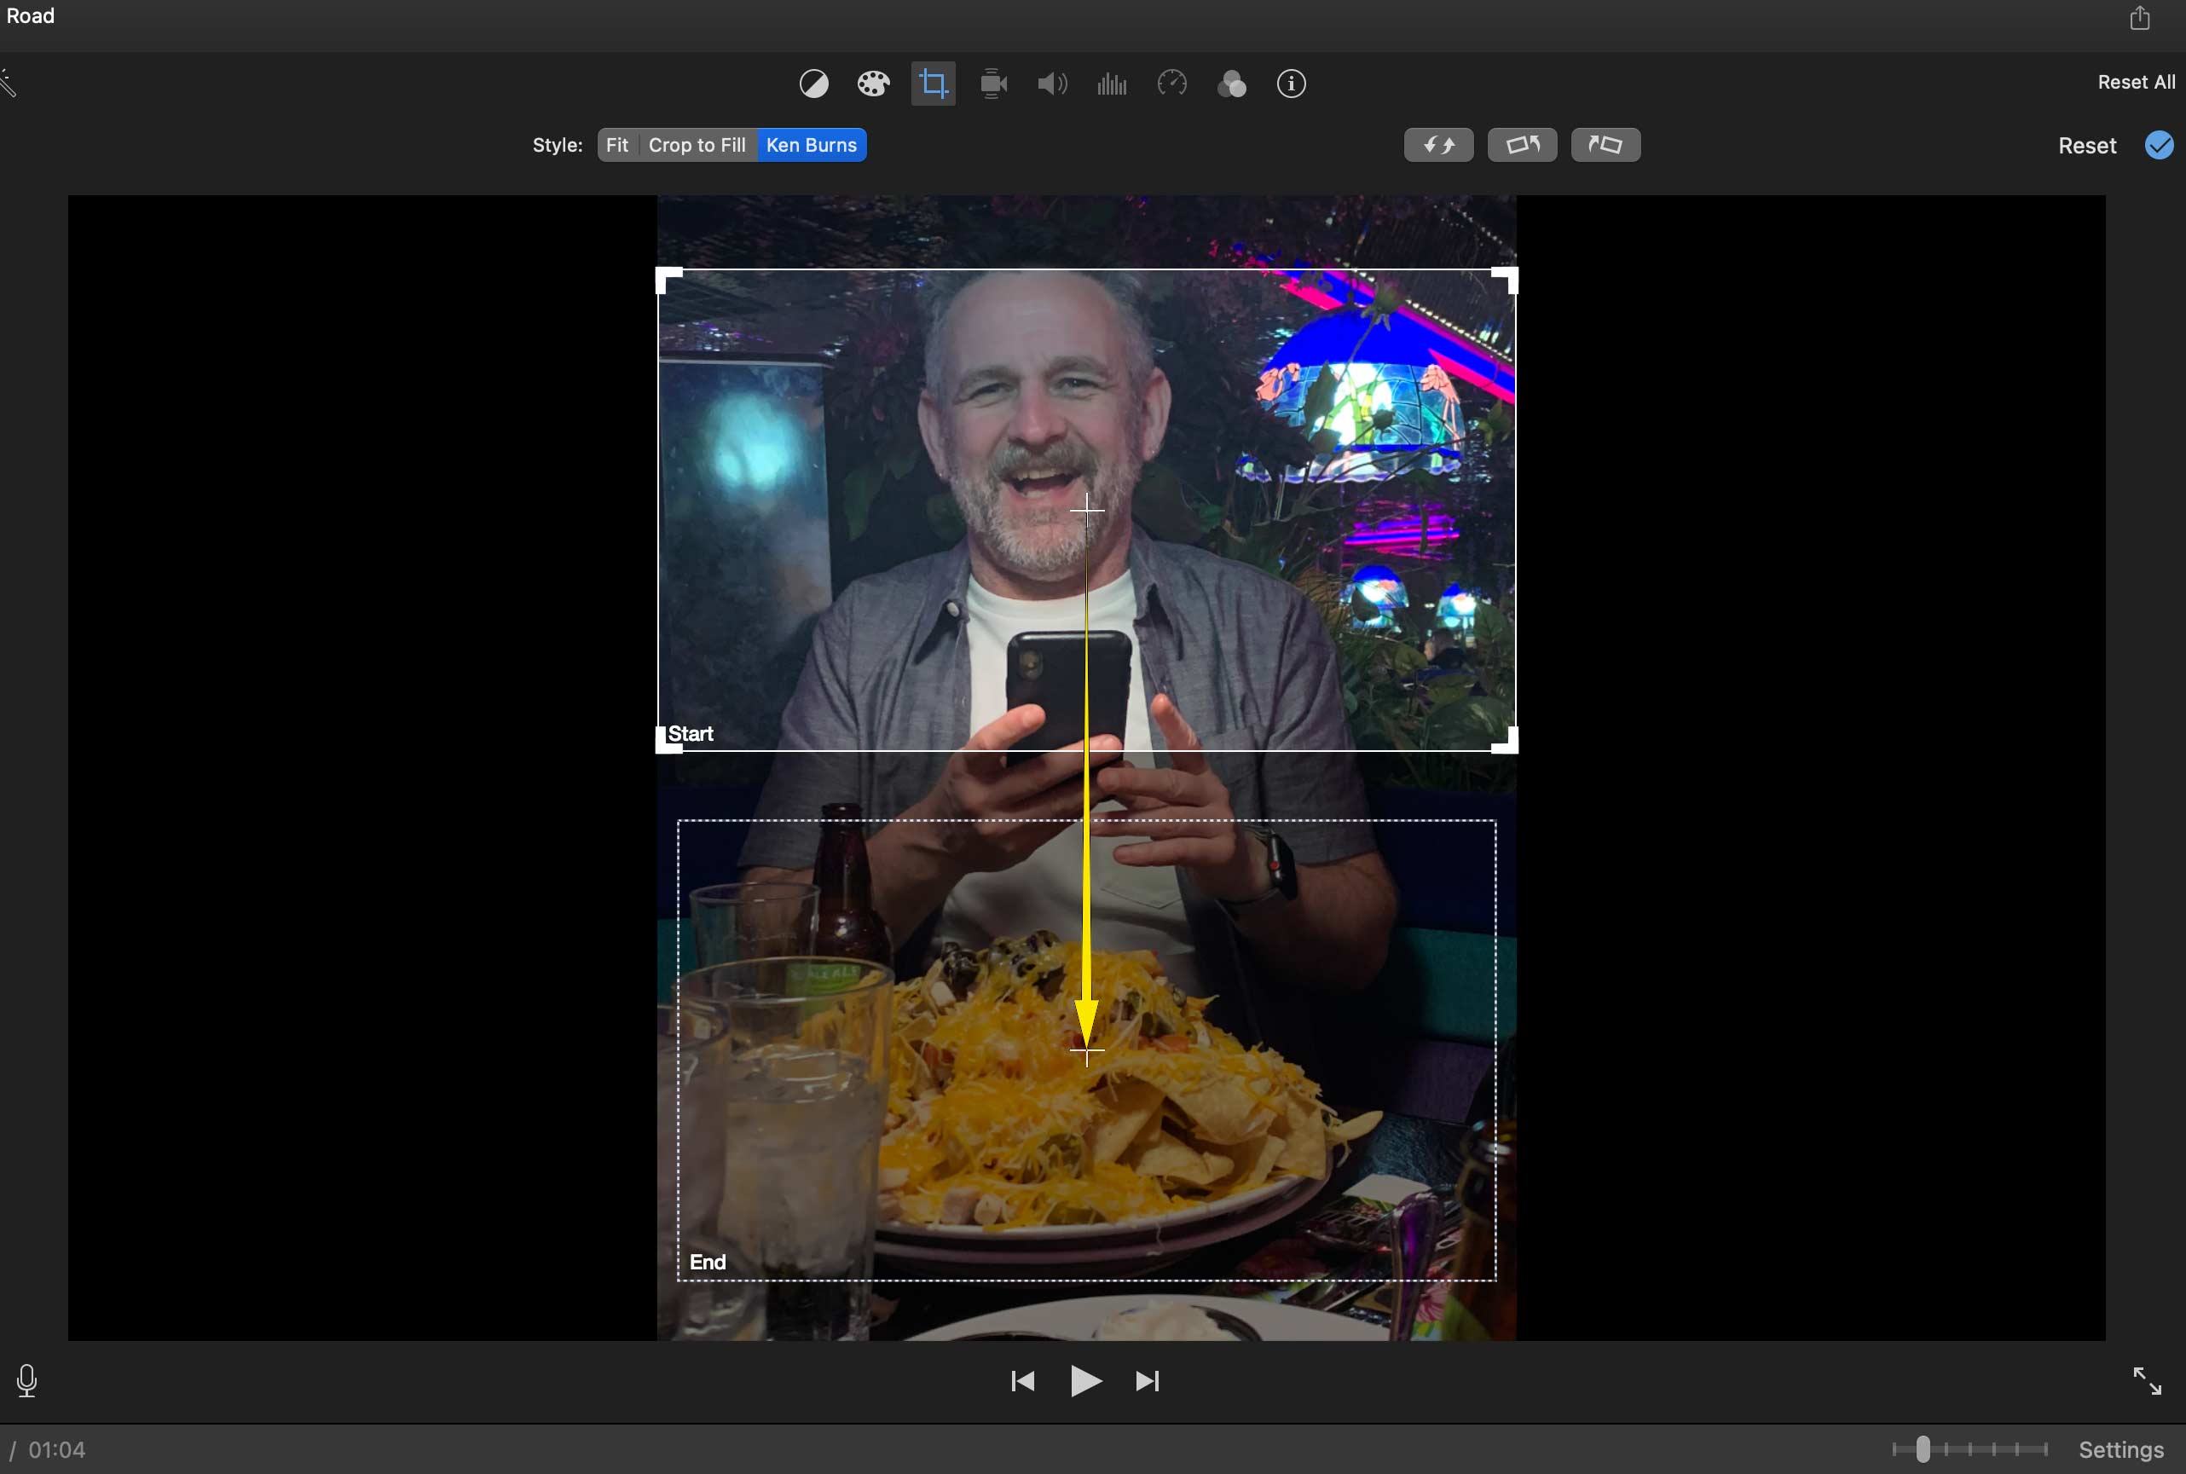Click bottom-right handle of Start frame
The image size is (2186, 1474).
pos(1506,741)
